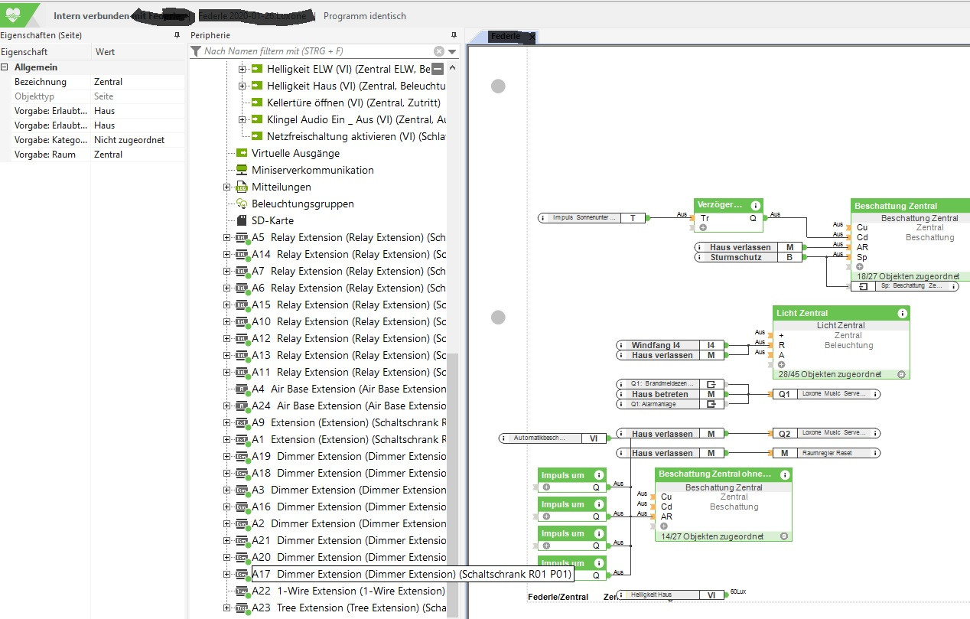Clear the periphery name filter with the X icon
This screenshot has width=970, height=619.
pos(439,51)
